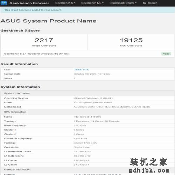This screenshot has width=175, height=175.
Task: Click the L3 Cache label
Action: tap(10, 165)
